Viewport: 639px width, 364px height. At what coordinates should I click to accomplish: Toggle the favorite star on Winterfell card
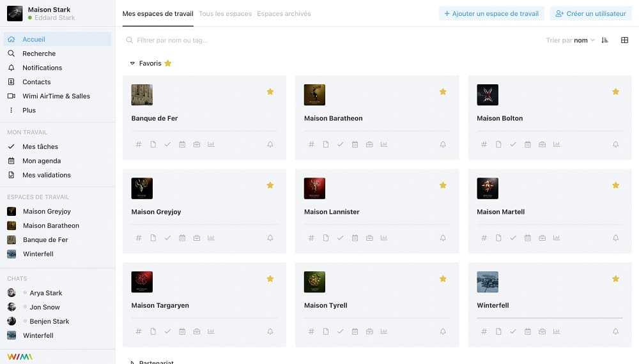615,279
